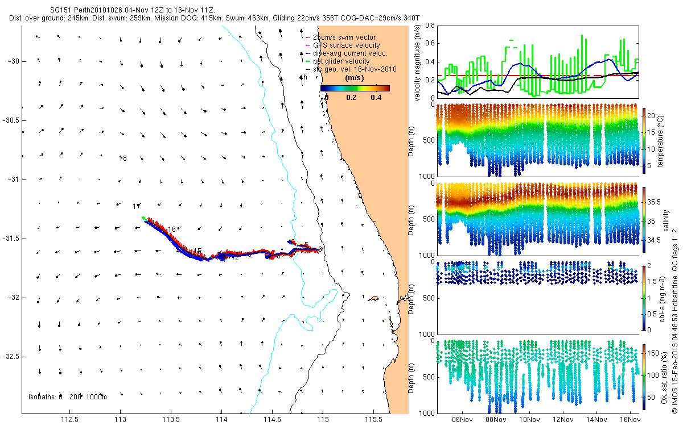Click the net glider velocity legend entry
The image size is (683, 426).
pos(338,61)
